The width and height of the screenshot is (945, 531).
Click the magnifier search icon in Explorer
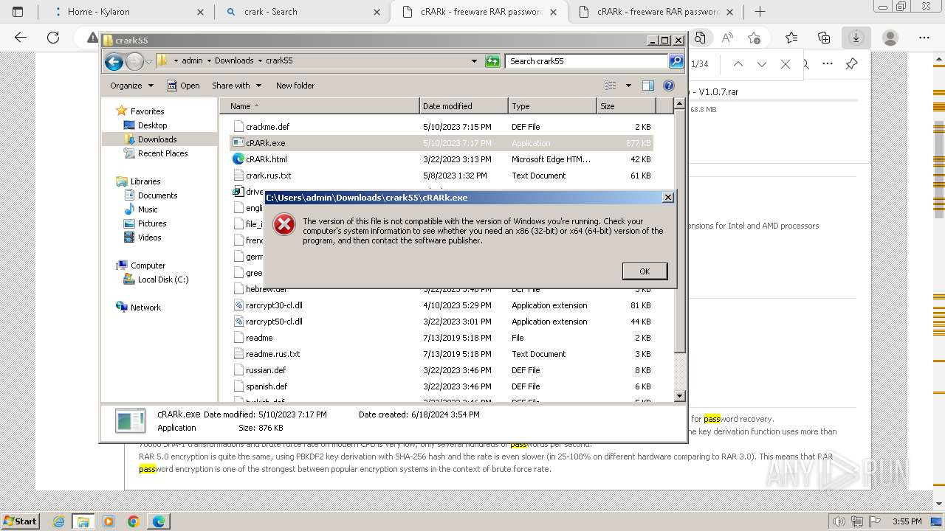click(676, 61)
